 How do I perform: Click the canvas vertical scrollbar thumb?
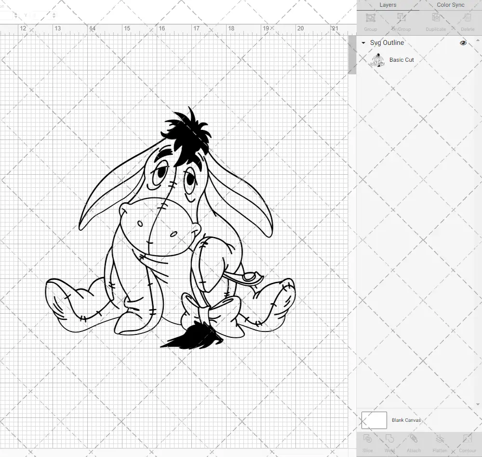pos(352,55)
